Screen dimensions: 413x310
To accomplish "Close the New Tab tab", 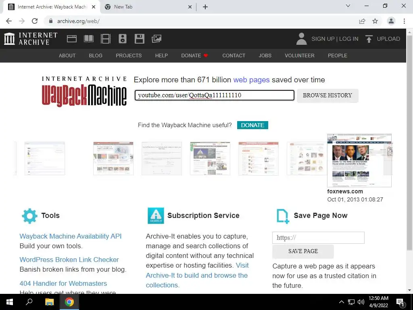I will (190, 7).
